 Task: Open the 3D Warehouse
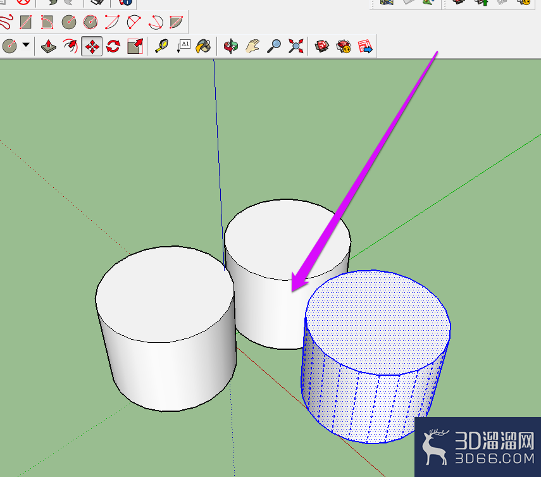click(x=322, y=46)
